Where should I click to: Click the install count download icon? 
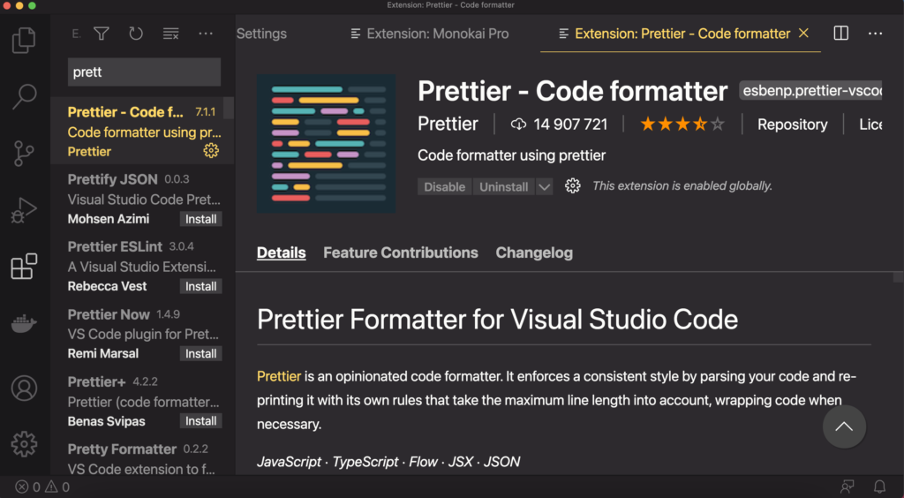click(x=518, y=124)
